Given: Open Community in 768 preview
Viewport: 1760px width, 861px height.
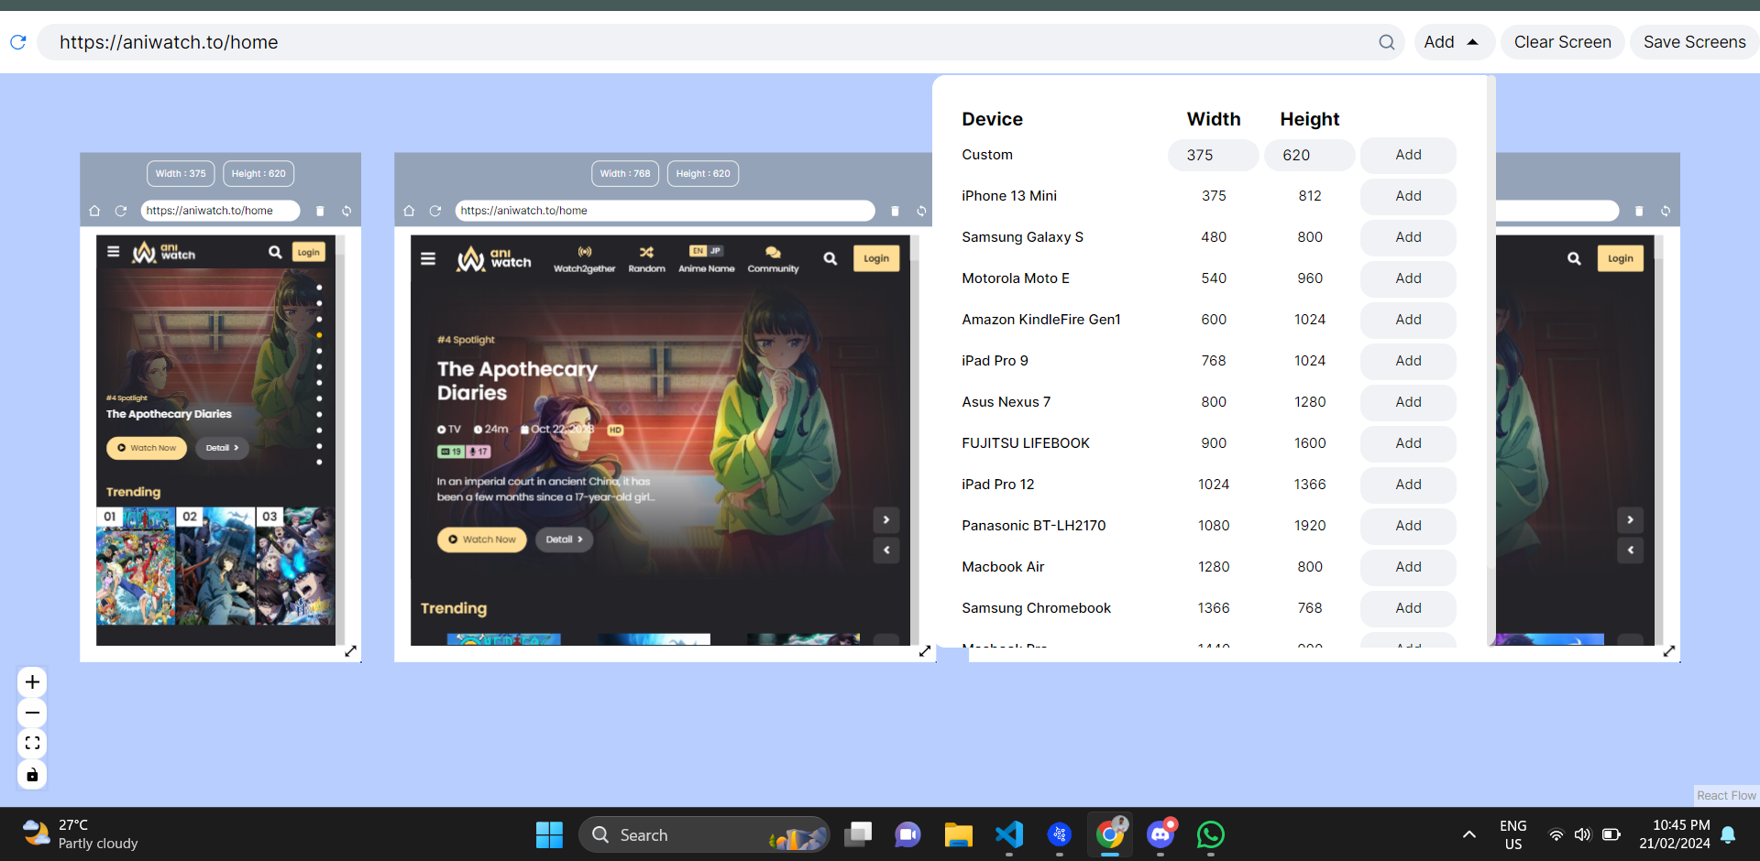Looking at the screenshot, I should coord(773,259).
